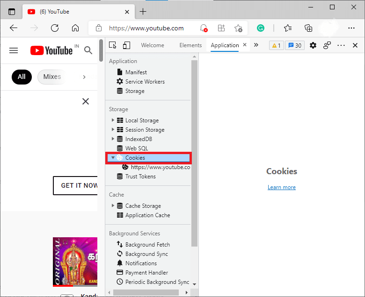Open the devotional video thumbnail
This screenshot has height=297, width=365.
(x=75, y=262)
